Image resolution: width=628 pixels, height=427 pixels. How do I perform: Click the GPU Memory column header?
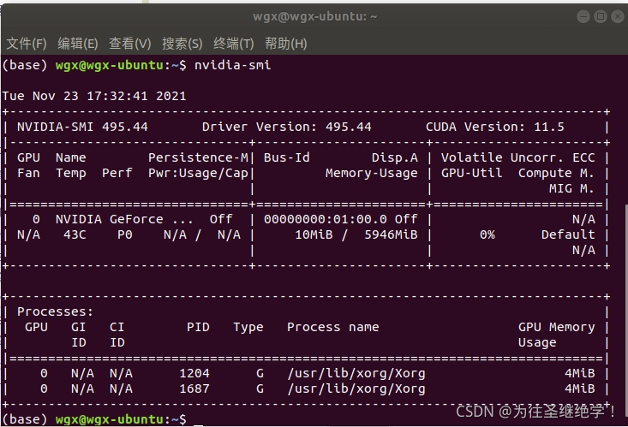point(556,328)
